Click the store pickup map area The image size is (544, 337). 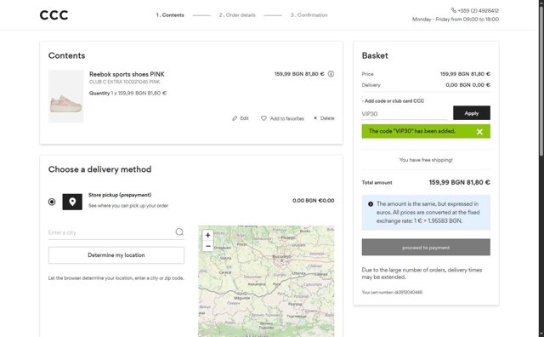point(266,282)
